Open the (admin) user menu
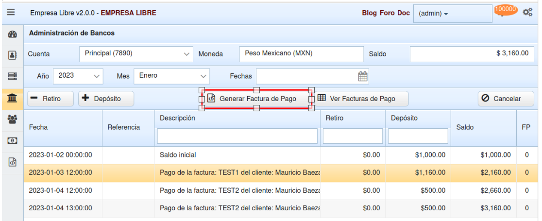Image resolution: width=542 pixels, height=221 pixels. coord(433,14)
